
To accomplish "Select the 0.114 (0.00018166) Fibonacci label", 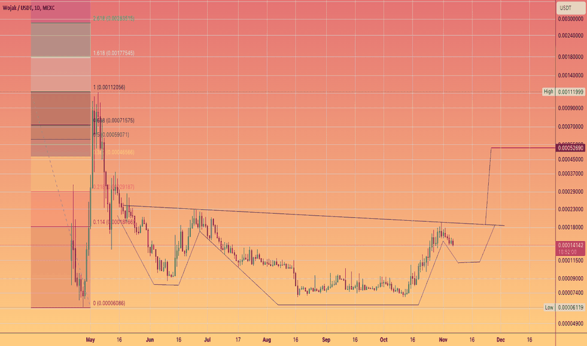I will (x=114, y=222).
